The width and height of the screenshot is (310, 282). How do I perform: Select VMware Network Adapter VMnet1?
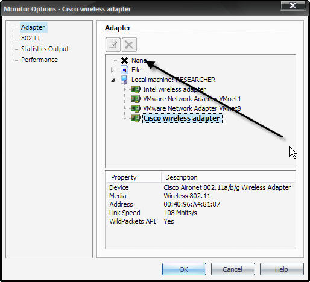(x=192, y=99)
